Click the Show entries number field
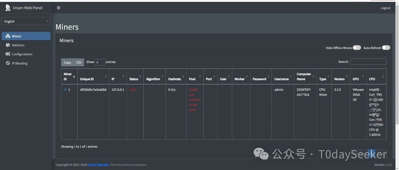The height and width of the screenshot is (170, 399). pos(100,62)
